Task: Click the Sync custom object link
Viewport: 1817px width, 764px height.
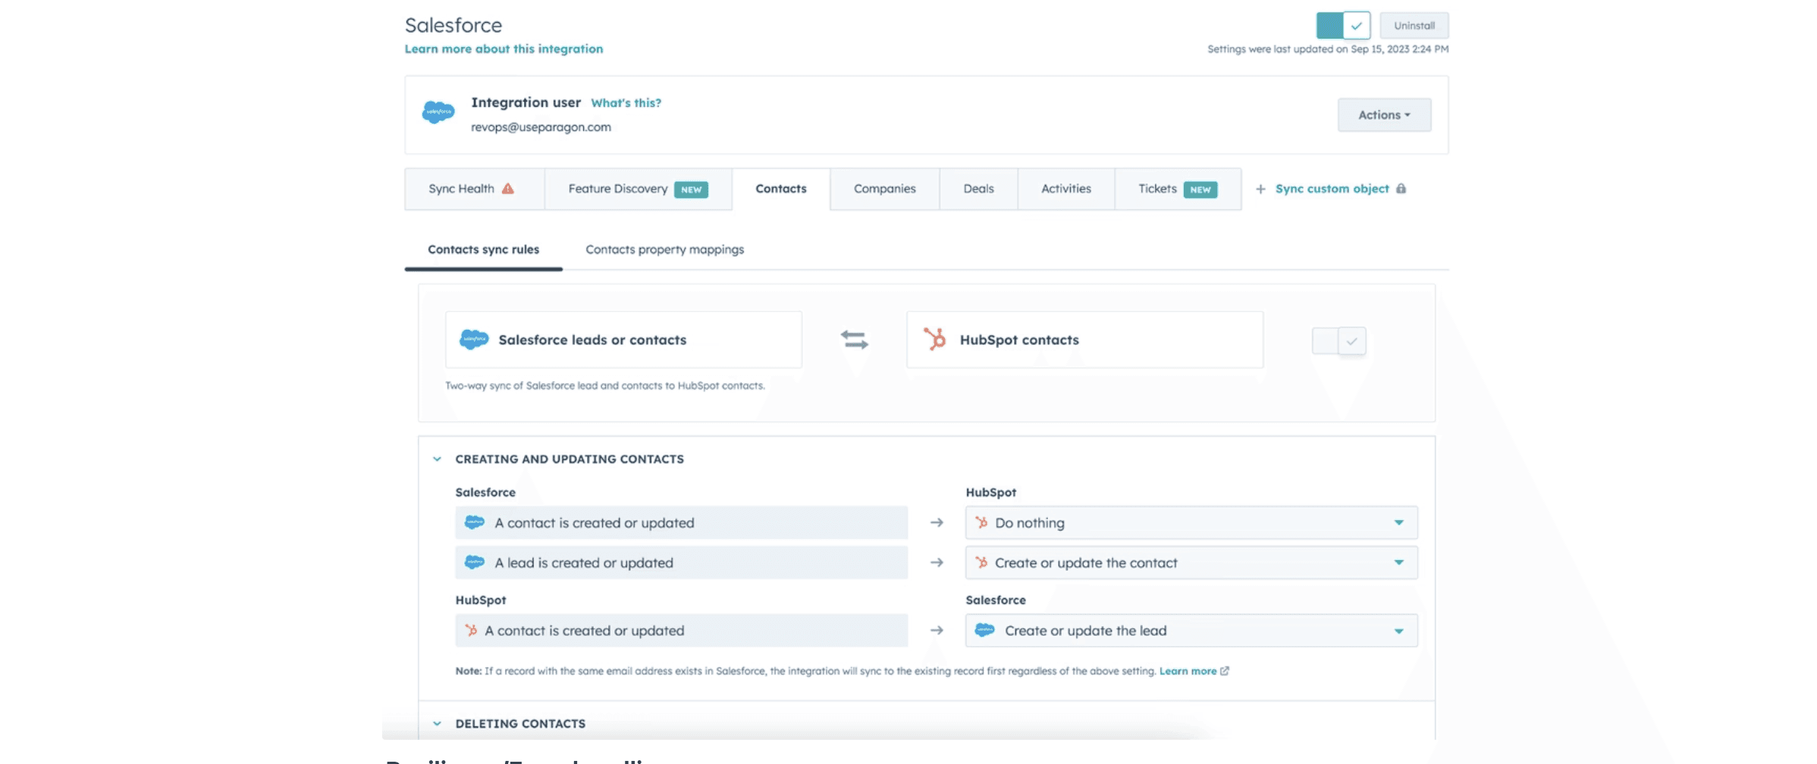Action: point(1332,189)
